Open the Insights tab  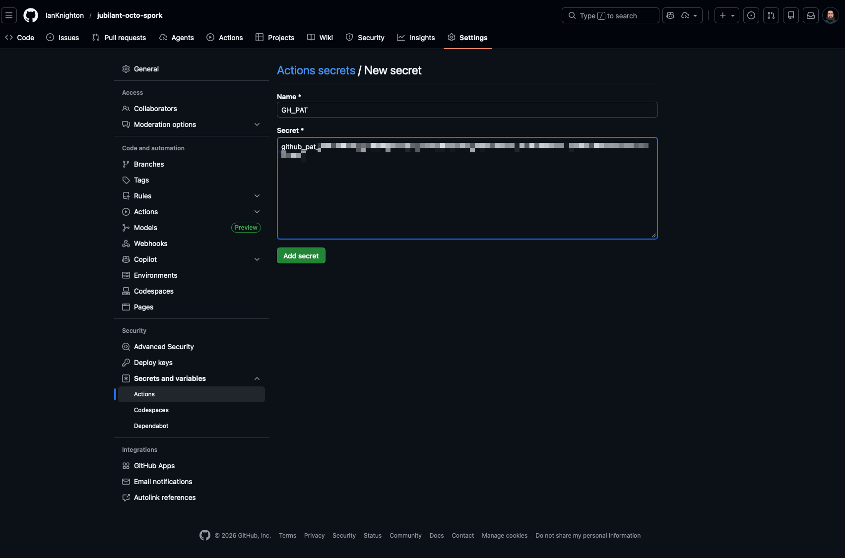click(x=416, y=38)
